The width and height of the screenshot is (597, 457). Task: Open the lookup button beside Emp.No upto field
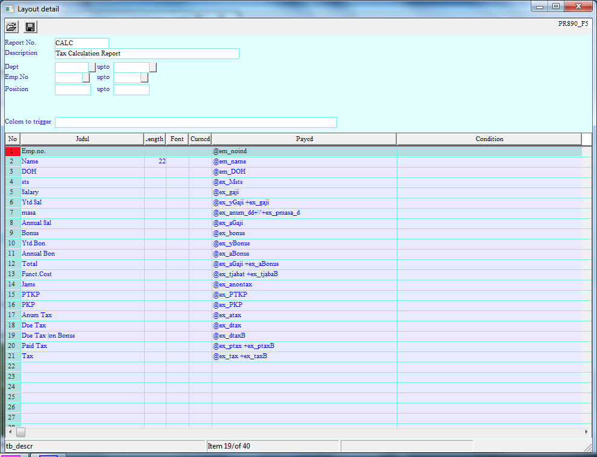tap(145, 78)
